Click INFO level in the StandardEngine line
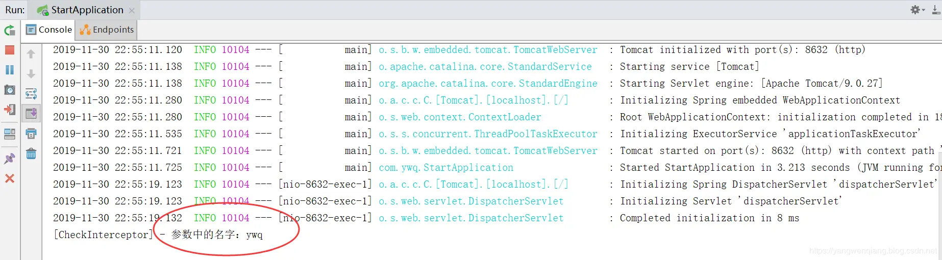Viewport: 942px width, 260px height. click(x=205, y=83)
